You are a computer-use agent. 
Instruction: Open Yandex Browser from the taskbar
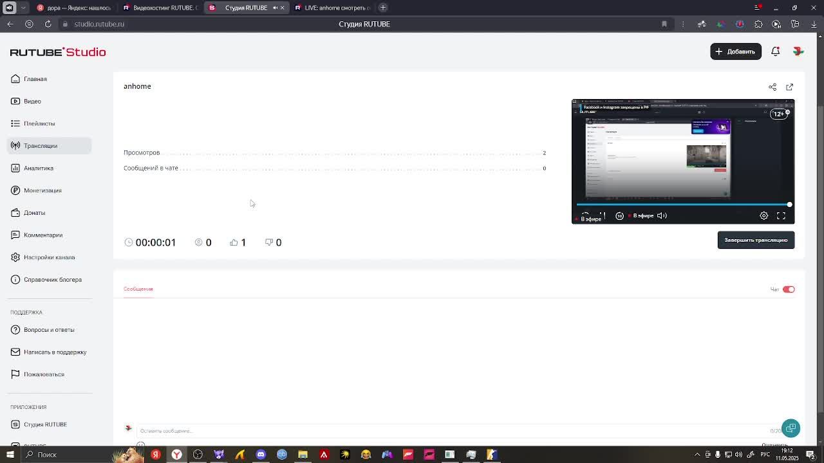tap(176, 455)
